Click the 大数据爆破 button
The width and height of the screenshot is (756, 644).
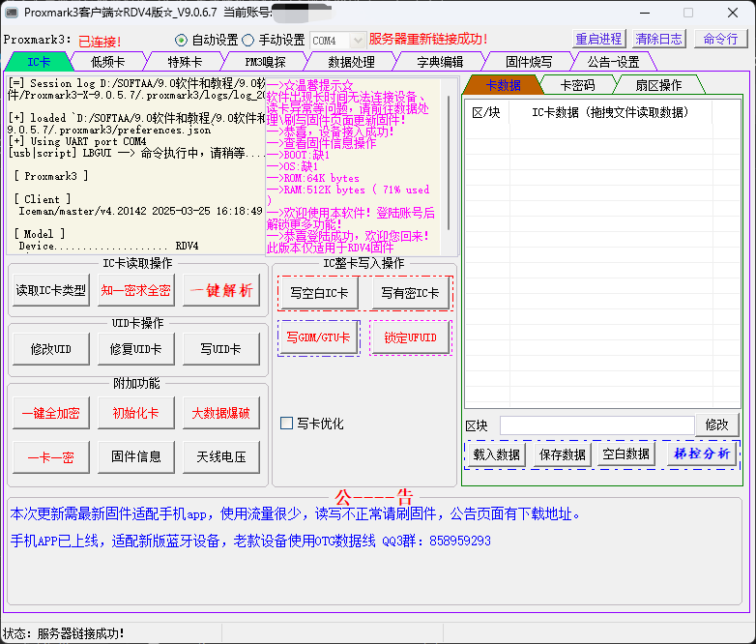pos(221,413)
